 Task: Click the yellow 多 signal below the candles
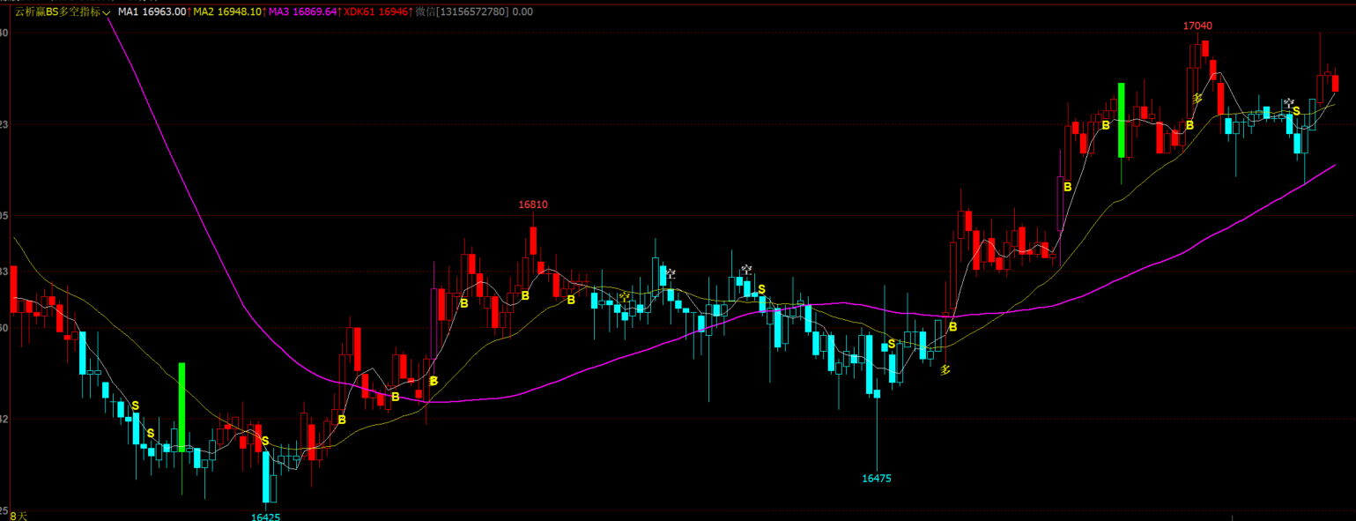point(945,370)
